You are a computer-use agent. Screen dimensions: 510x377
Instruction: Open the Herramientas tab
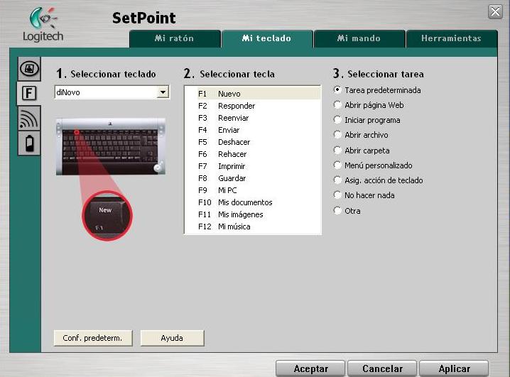click(451, 38)
